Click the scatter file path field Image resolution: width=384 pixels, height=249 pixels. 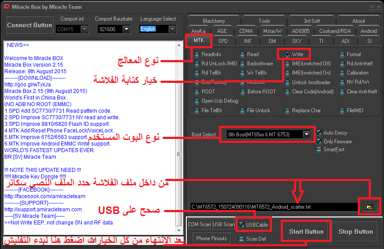pyautogui.click(x=274, y=207)
